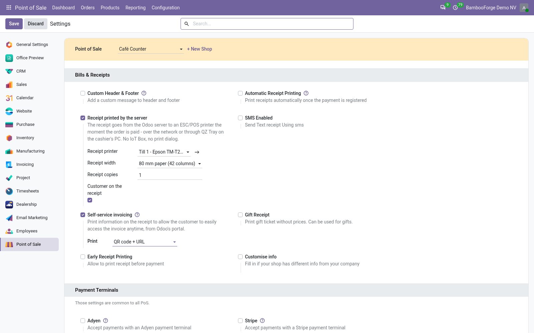Open Dealership app icon in sidebar
The image size is (534, 333).
pyautogui.click(x=9, y=204)
